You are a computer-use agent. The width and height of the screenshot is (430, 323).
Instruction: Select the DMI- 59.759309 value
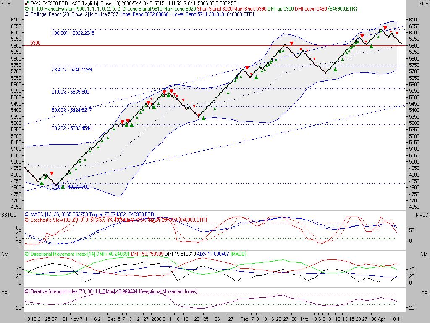[x=147, y=254]
